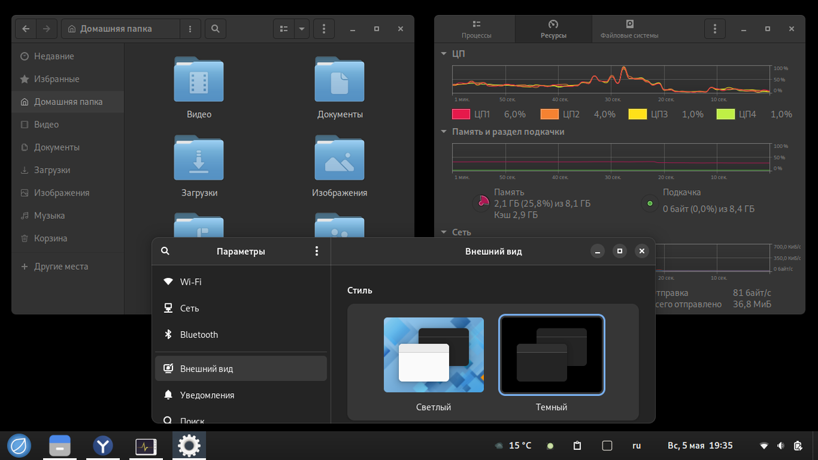Switch to the Ресурсы tab
Screen dimensions: 818x460
[x=553, y=29]
